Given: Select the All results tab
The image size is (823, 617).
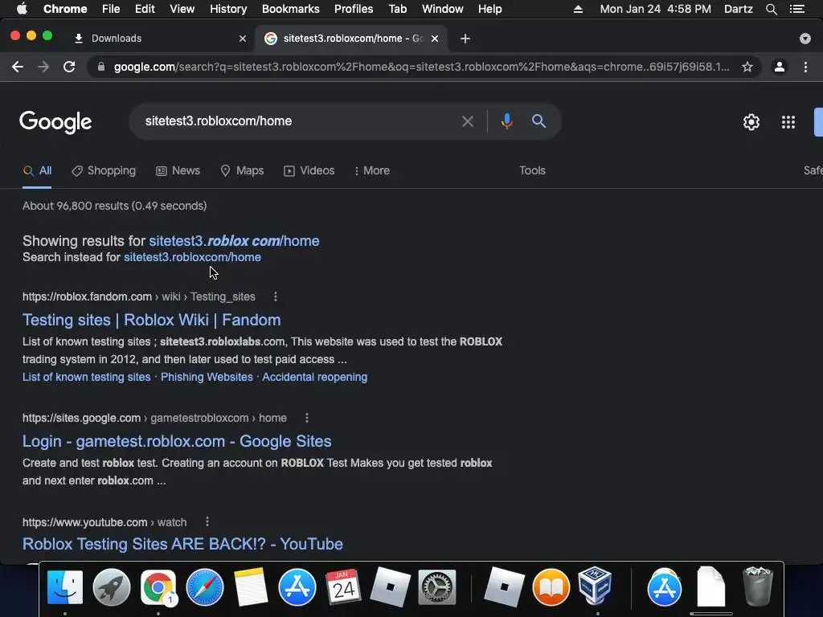Looking at the screenshot, I should [37, 170].
